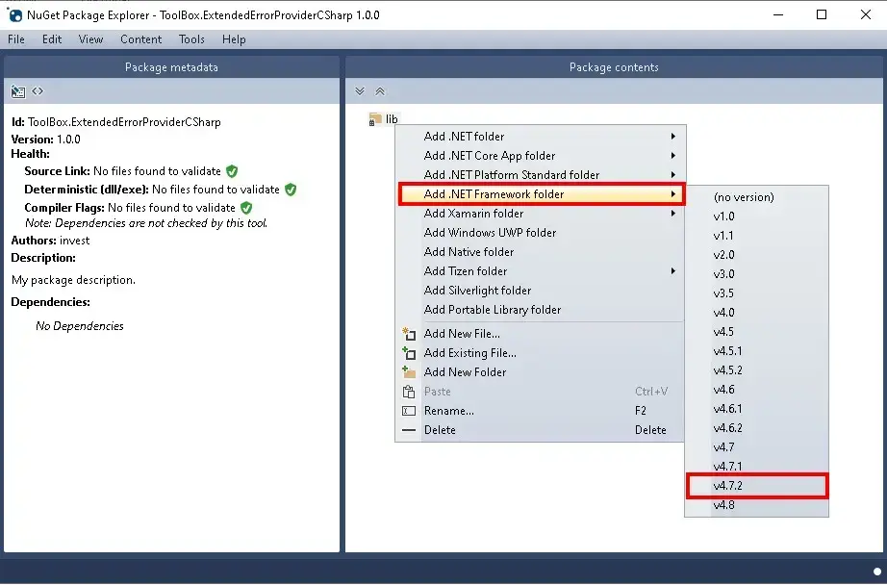Click the Add New Folder icon
Image resolution: width=887 pixels, height=585 pixels.
click(409, 372)
